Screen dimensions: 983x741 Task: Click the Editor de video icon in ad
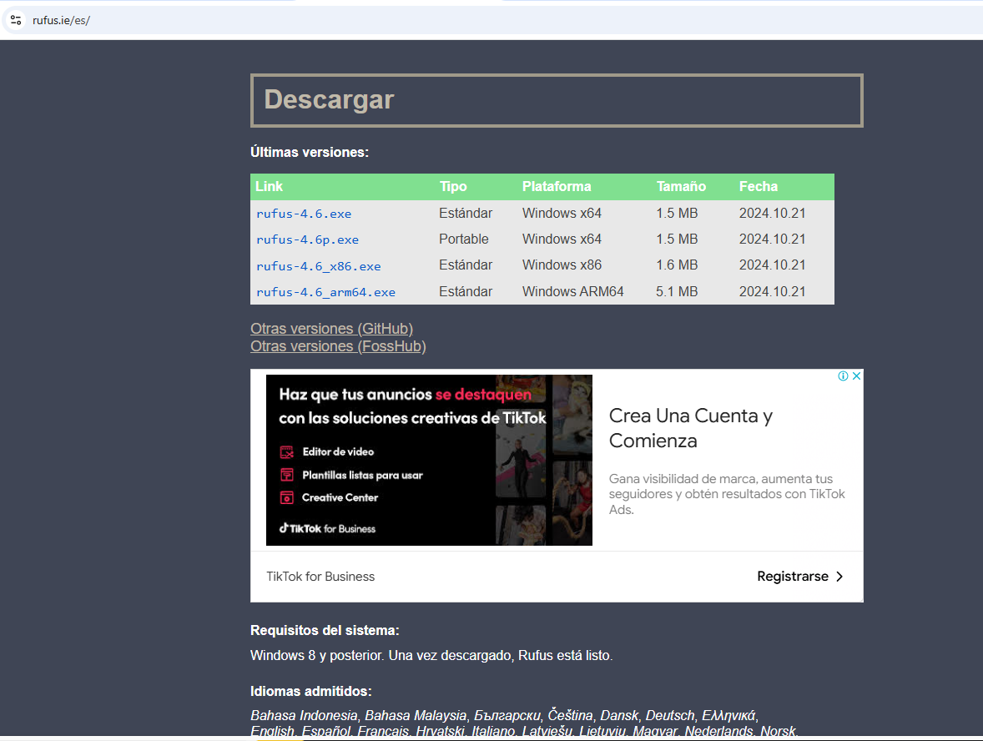pos(286,451)
